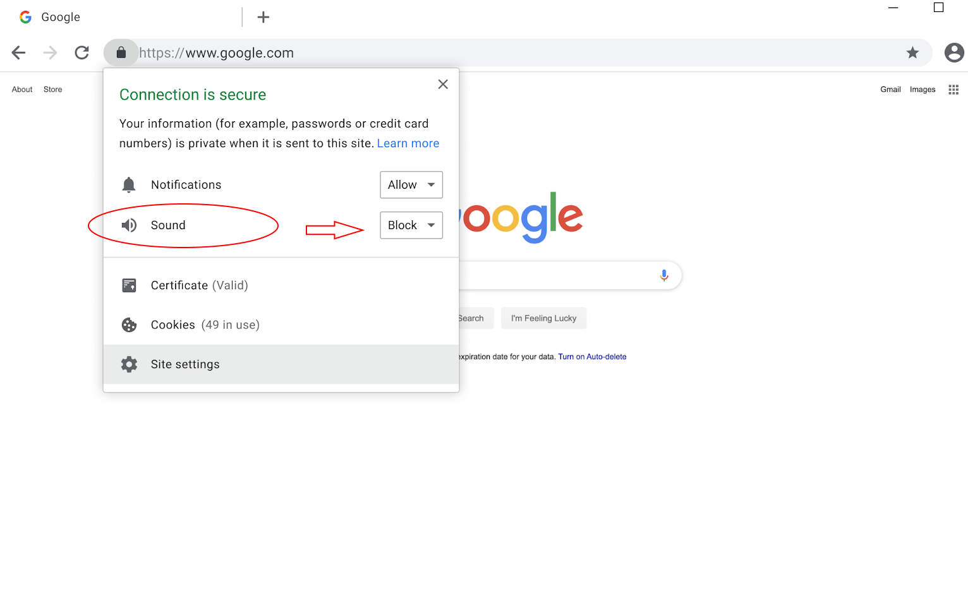
Task: Open the Store link
Action: [x=53, y=90]
